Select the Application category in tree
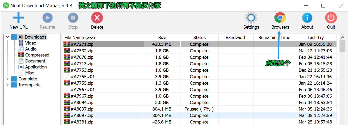The width and height of the screenshot is (348, 125). [36, 67]
